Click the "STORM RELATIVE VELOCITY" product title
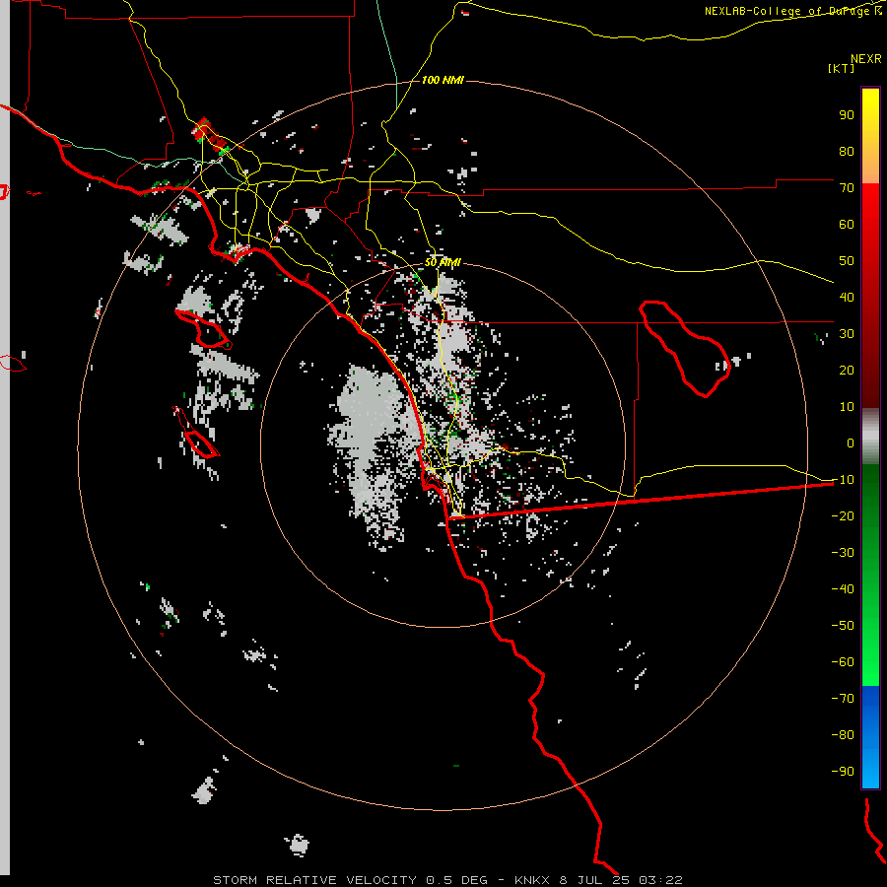 tap(315, 880)
